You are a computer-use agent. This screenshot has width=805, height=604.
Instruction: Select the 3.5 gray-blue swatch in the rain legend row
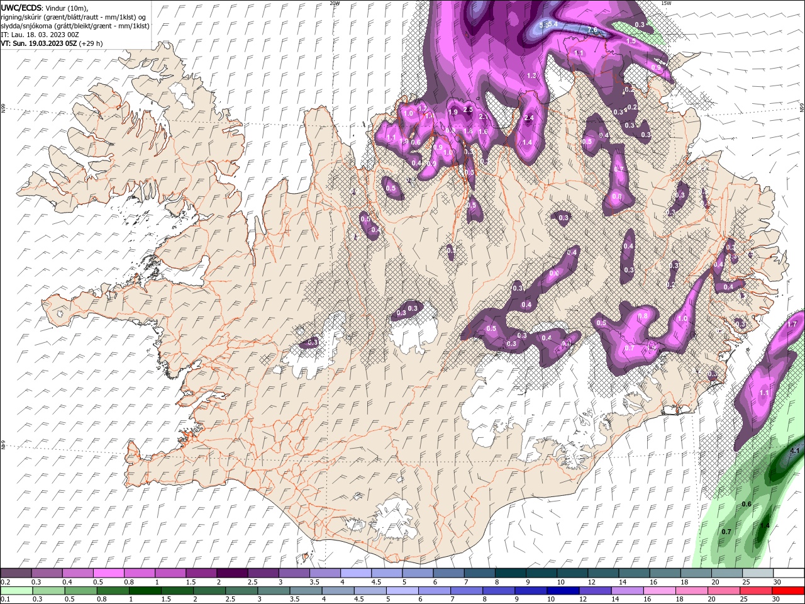click(x=306, y=591)
